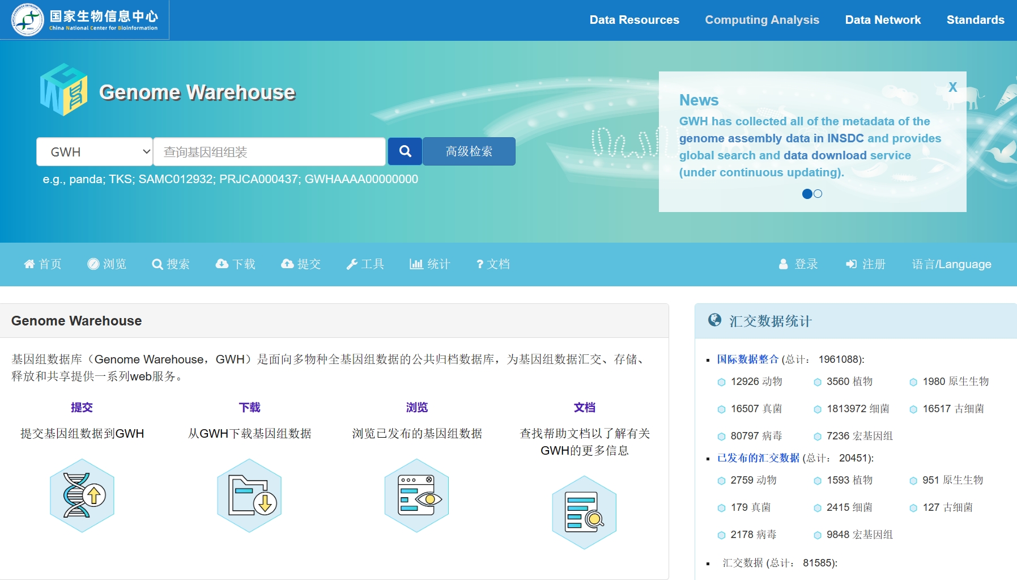Click the 登录 user icon

[x=784, y=264]
